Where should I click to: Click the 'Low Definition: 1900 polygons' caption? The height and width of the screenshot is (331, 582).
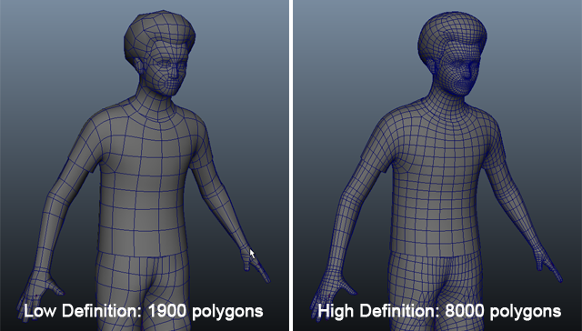[x=144, y=311]
